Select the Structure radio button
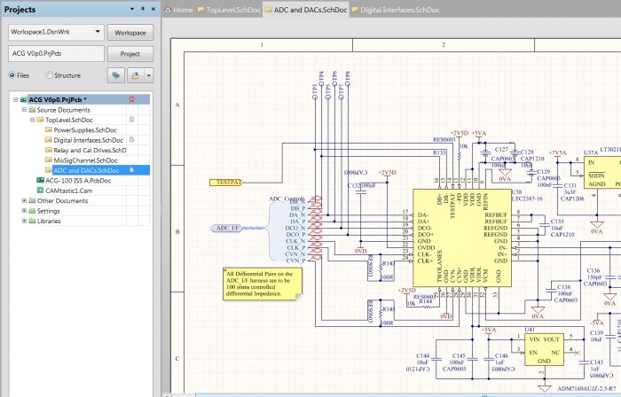The height and width of the screenshot is (397, 621). pos(50,75)
